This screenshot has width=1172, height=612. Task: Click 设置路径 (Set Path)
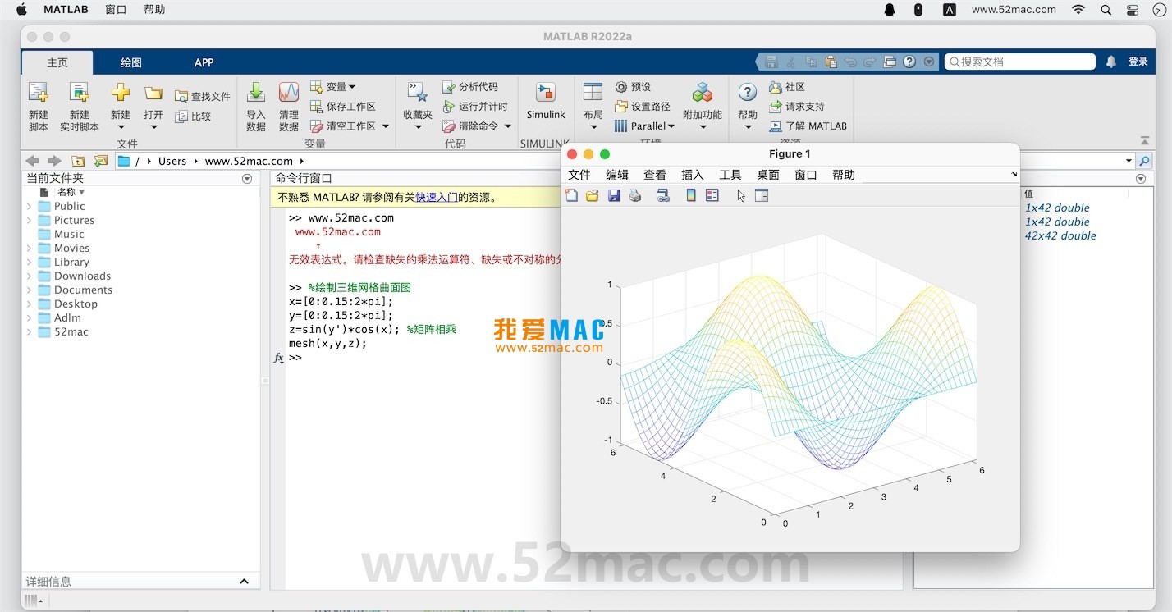643,107
